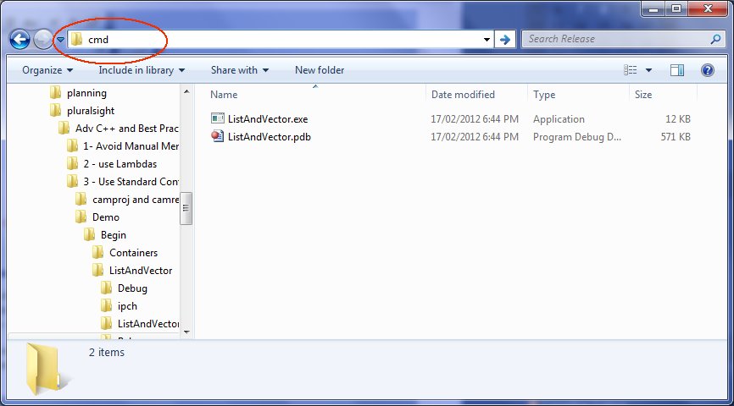The height and width of the screenshot is (406, 734).
Task: Click the navigation pane scroll down arrow
Action: [186, 332]
